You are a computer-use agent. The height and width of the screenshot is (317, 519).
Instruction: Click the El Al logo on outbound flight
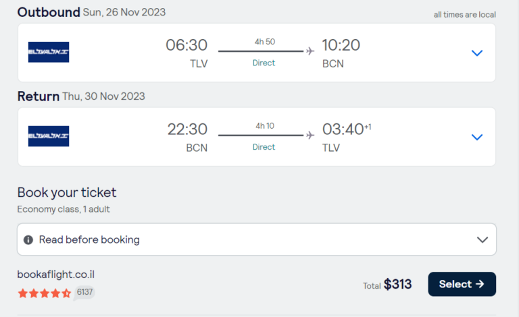pos(49,52)
